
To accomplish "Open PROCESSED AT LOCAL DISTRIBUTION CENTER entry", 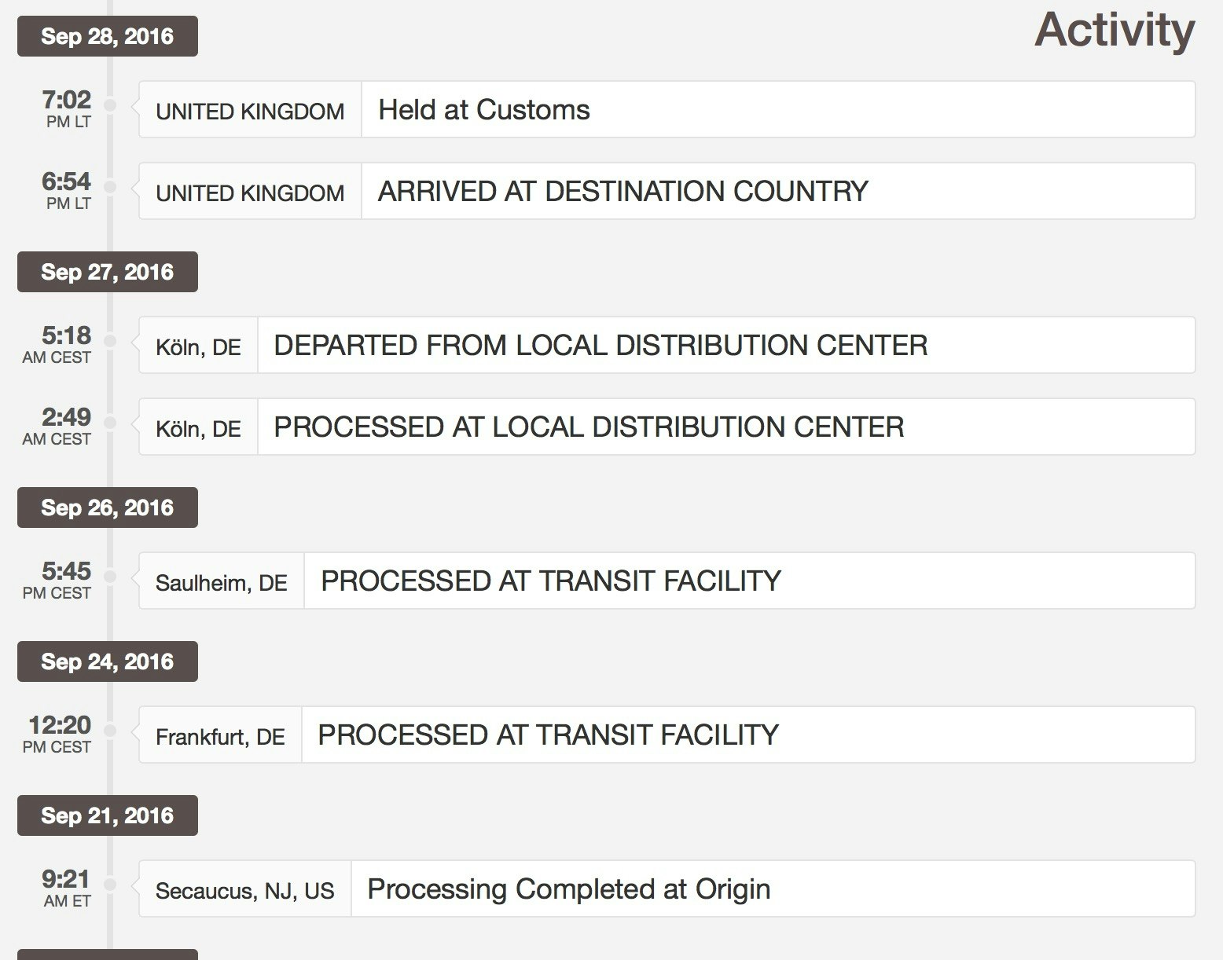I will [589, 427].
